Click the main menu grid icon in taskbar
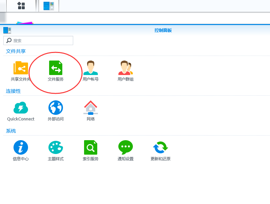 tap(21, 6)
